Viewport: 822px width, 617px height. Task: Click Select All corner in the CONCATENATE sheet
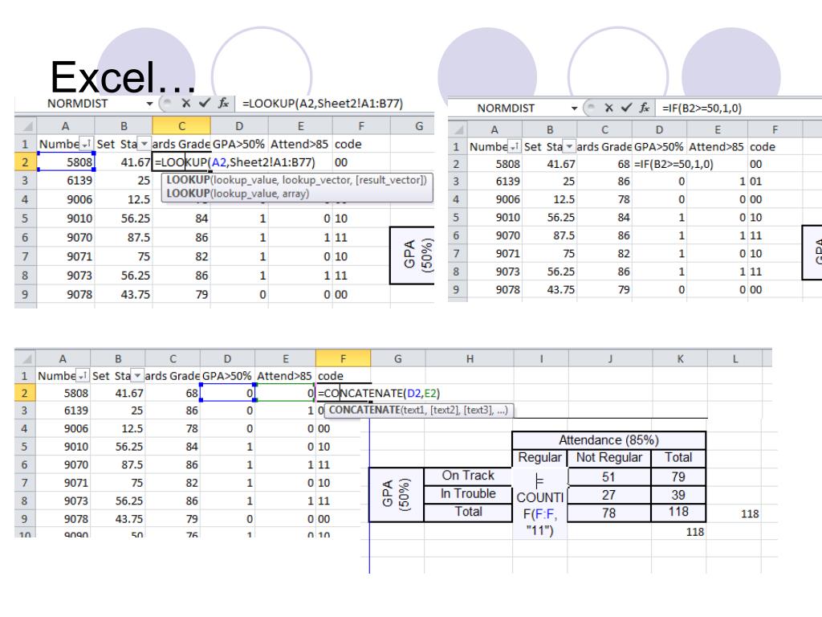pos(25,359)
